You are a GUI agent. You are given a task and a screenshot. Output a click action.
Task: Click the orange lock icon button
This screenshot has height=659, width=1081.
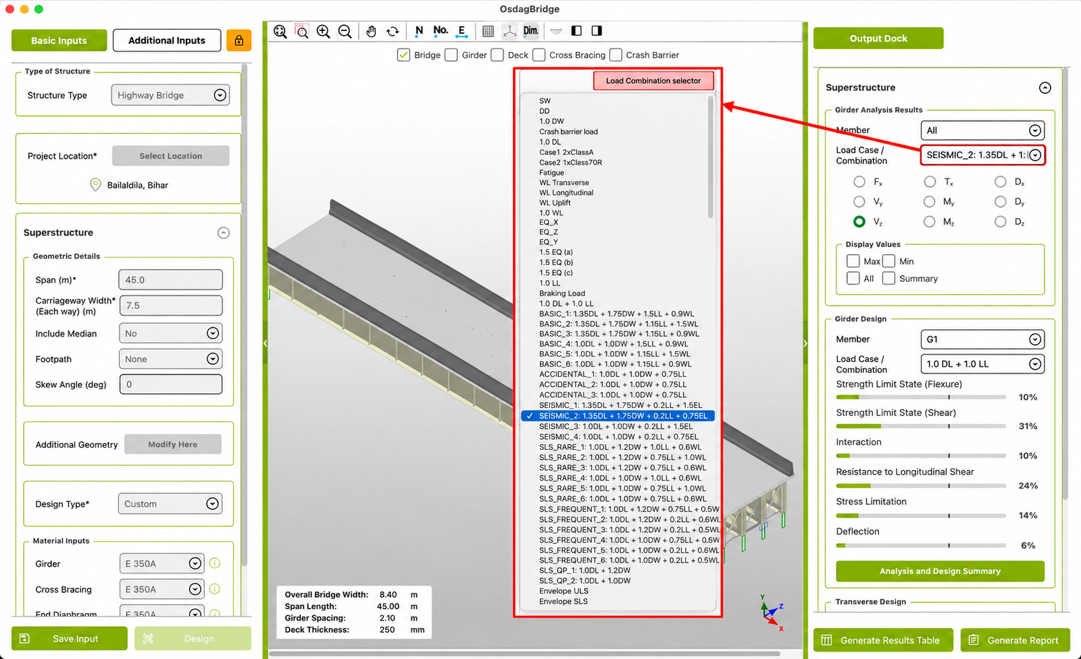[239, 40]
